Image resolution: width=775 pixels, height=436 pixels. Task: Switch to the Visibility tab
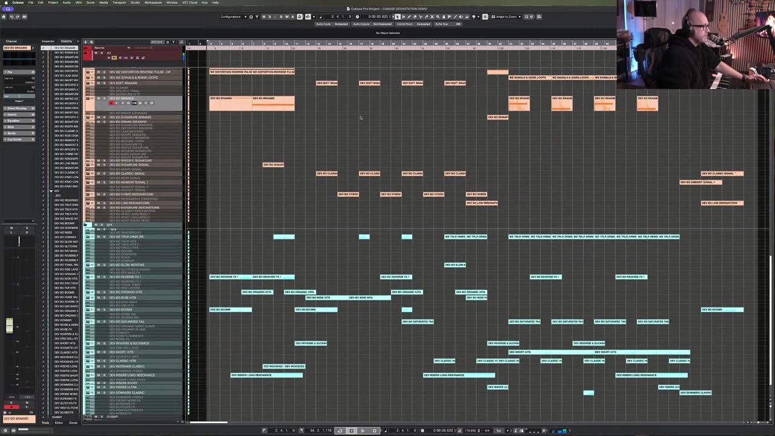point(67,41)
